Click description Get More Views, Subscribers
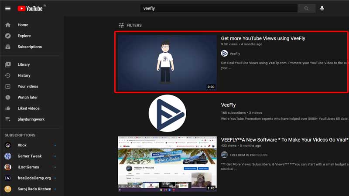The height and width of the screenshot is (196, 349). pyautogui.click(x=284, y=166)
